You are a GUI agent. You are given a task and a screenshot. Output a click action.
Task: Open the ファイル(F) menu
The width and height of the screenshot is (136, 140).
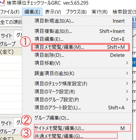(10, 12)
